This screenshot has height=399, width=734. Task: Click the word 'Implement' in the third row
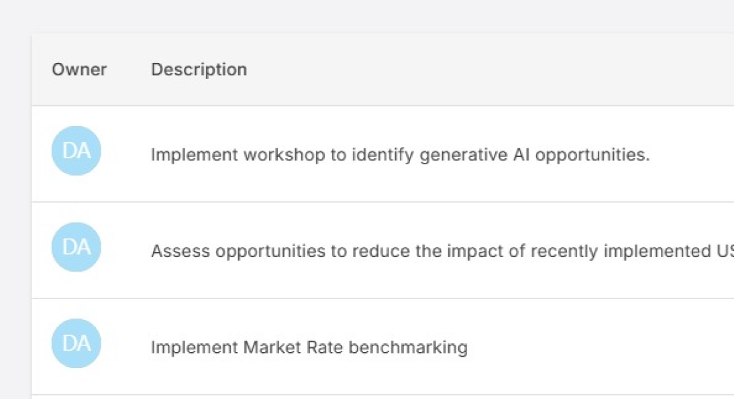click(194, 348)
